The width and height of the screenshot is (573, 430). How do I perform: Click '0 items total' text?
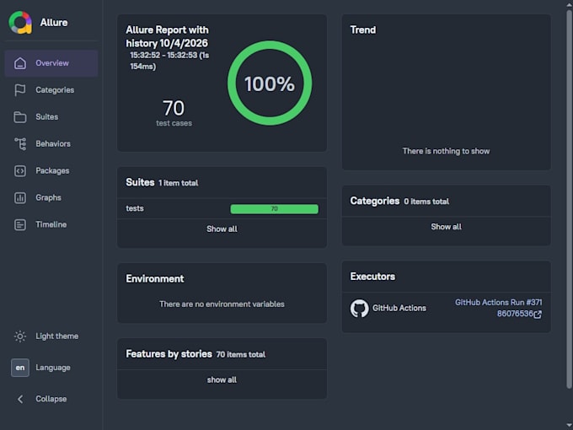pyautogui.click(x=426, y=202)
